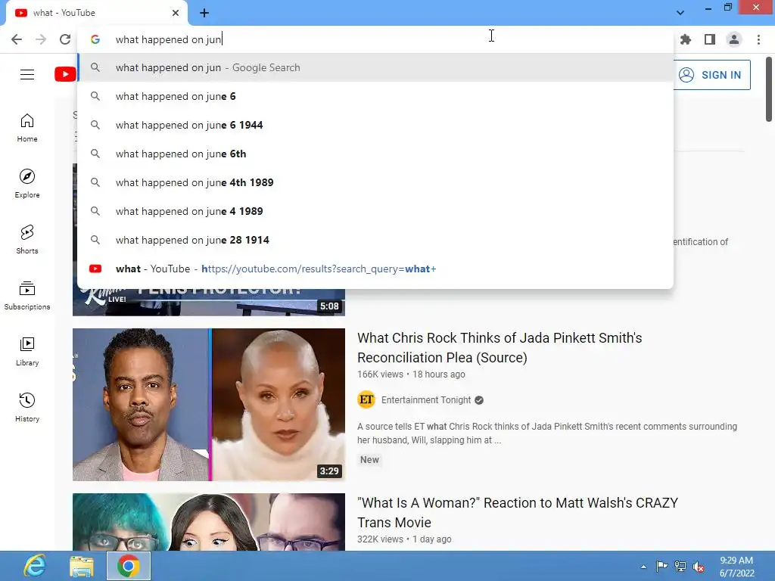The image size is (775, 581).
Task: Open Library in YouTube sidebar
Action: pyautogui.click(x=27, y=351)
